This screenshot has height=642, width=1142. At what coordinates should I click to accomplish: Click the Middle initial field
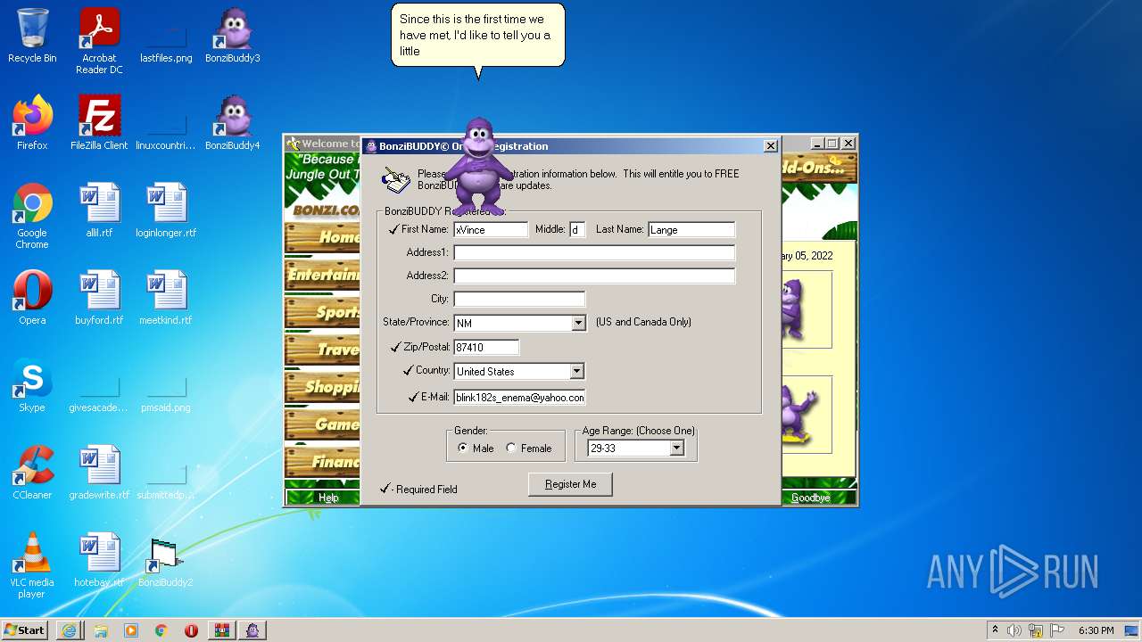click(x=578, y=229)
